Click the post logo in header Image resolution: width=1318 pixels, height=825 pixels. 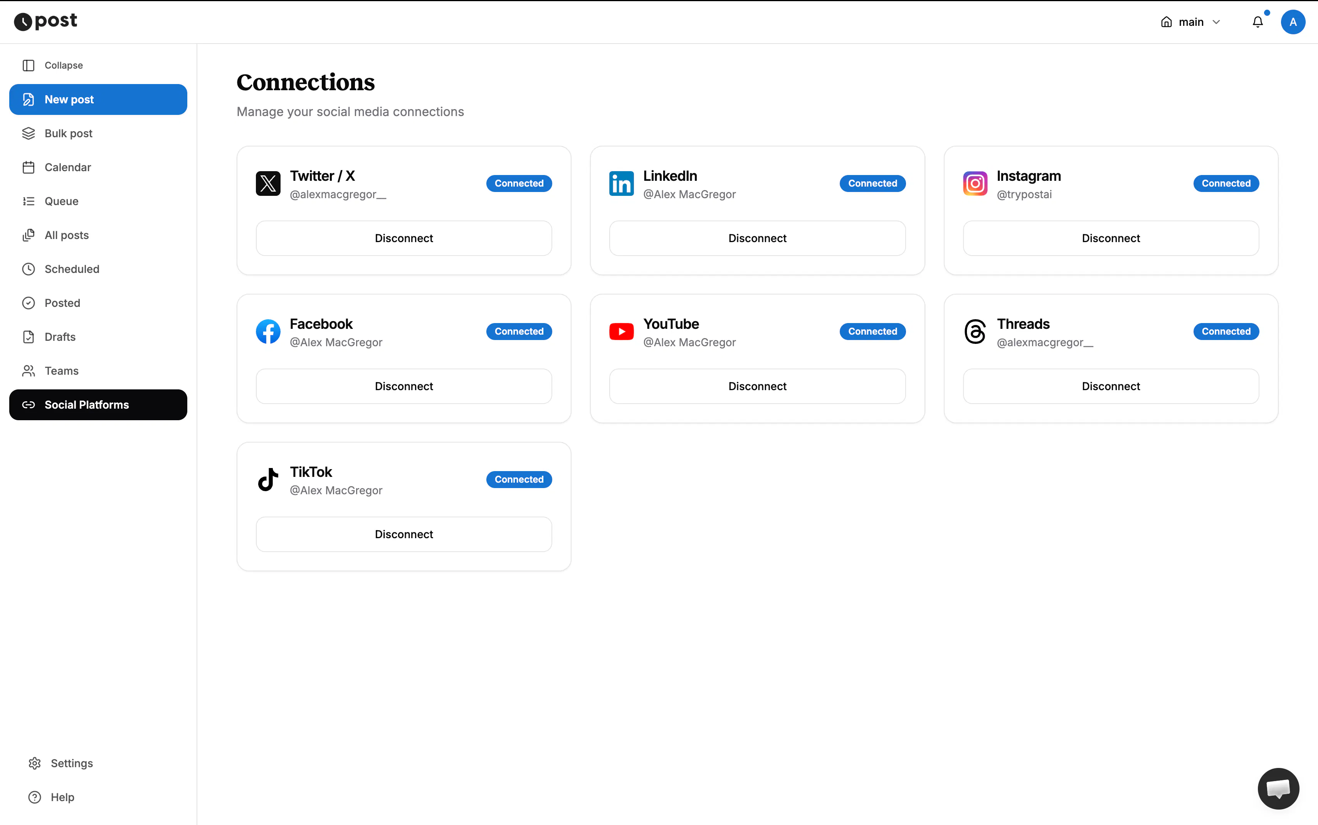[45, 22]
